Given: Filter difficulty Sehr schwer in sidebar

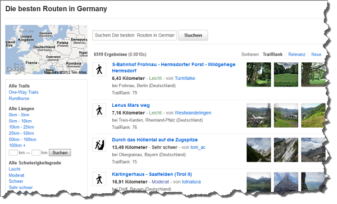Looking at the screenshot, I should point(21,188).
